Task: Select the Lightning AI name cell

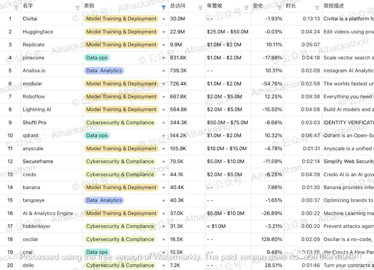Action: (52, 109)
